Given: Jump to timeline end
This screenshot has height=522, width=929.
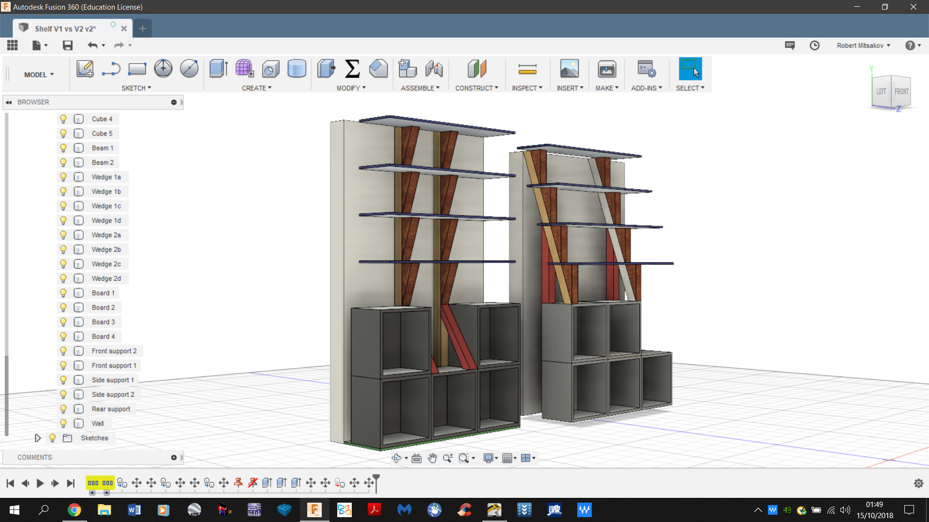Looking at the screenshot, I should (71, 483).
